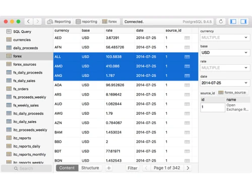This screenshot has height=189, width=252.
Task: Click the rate value 77.61971
Action: pyautogui.click(x=113, y=151)
